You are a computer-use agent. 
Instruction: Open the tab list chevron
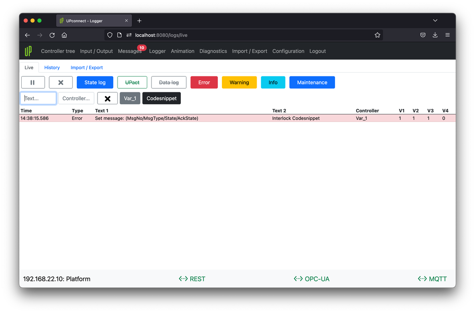click(x=435, y=20)
